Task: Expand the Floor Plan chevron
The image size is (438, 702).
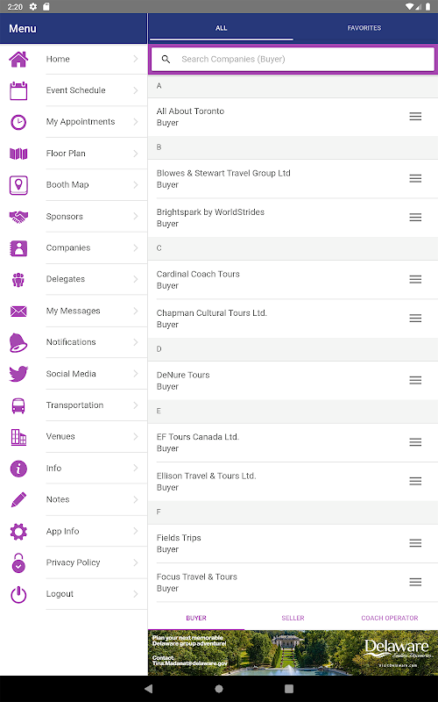Action: coord(136,154)
